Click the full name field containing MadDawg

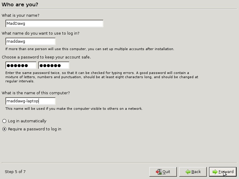click(x=54, y=24)
